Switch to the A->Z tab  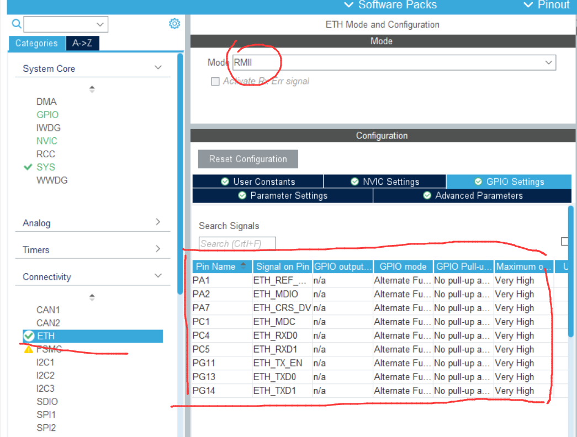pyautogui.click(x=82, y=44)
